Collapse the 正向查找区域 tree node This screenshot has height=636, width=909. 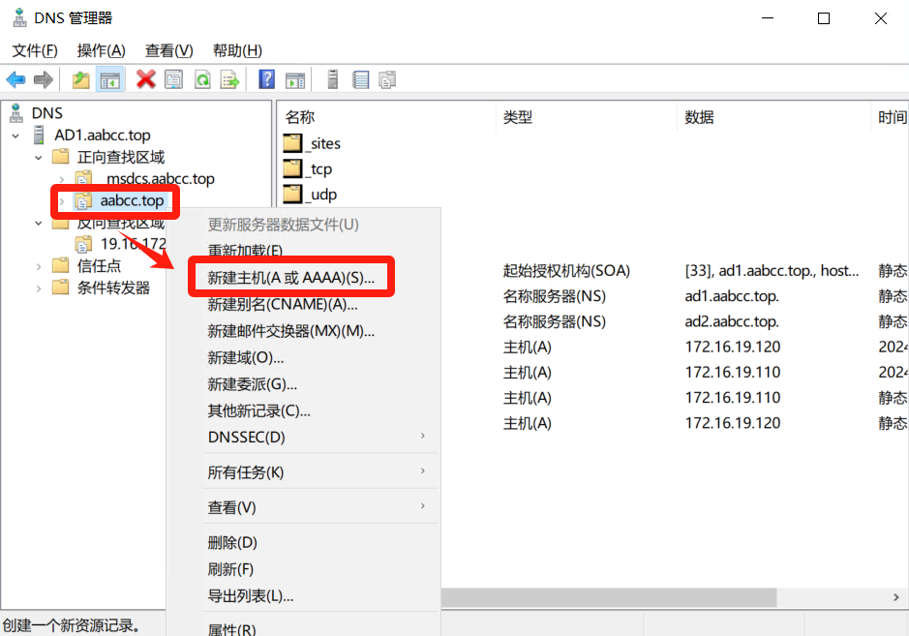click(x=39, y=157)
